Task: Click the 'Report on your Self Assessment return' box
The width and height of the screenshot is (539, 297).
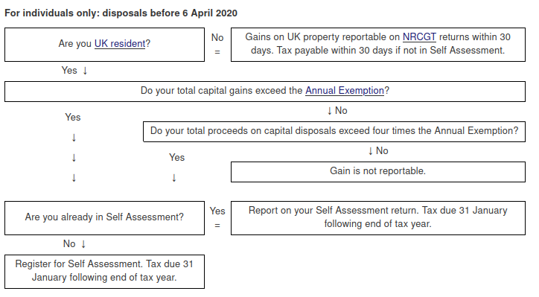Action: pyautogui.click(x=377, y=218)
